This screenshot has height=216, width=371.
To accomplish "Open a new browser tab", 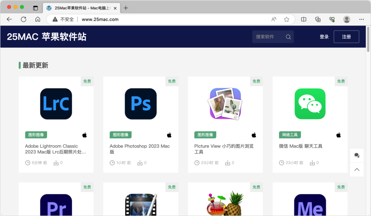I will (x=126, y=8).
